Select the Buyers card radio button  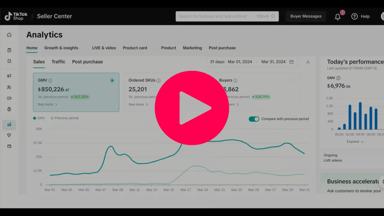coord(293,81)
